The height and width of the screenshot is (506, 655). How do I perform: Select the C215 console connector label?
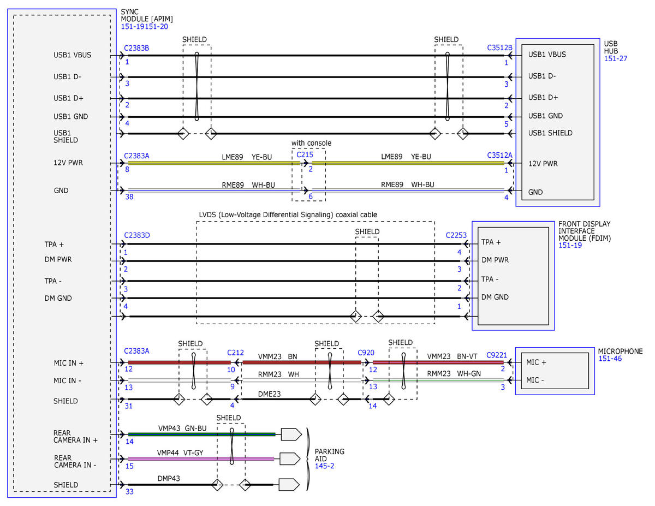click(305, 155)
